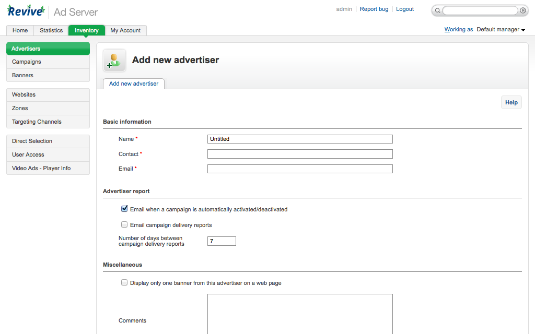Open Video Ads - Player Info

point(40,168)
